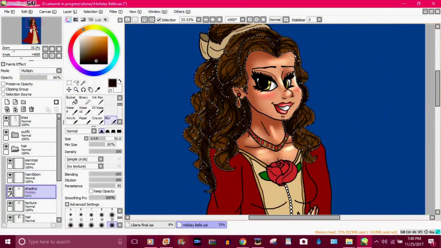This screenshot has width=441, height=248.
Task: Adjust the brush Size slider
Action: 105,138
